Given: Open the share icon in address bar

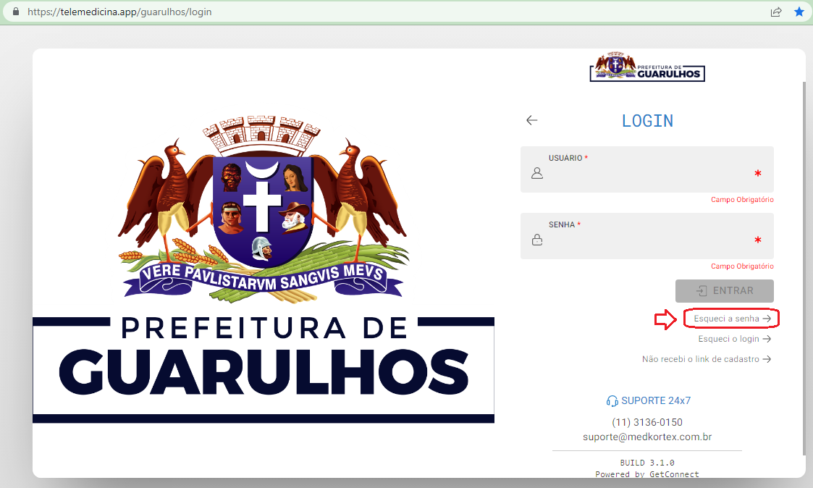Looking at the screenshot, I should pyautogui.click(x=776, y=12).
